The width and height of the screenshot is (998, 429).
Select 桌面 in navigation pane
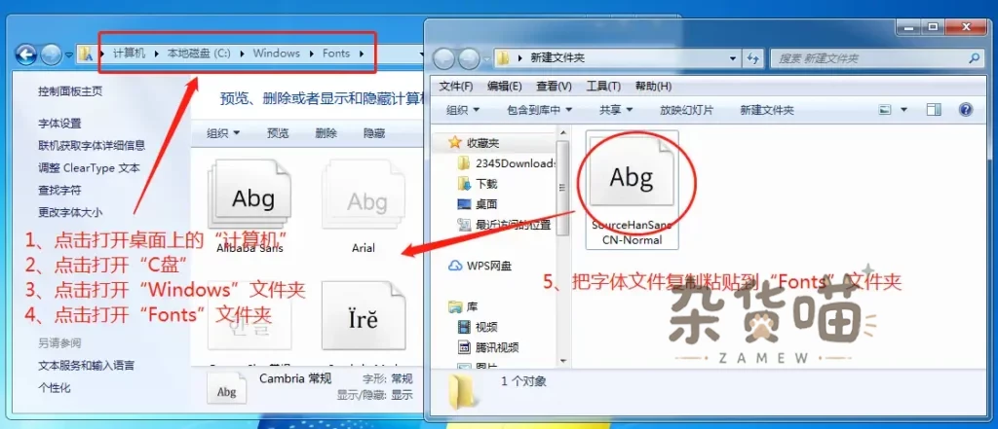pyautogui.click(x=478, y=204)
